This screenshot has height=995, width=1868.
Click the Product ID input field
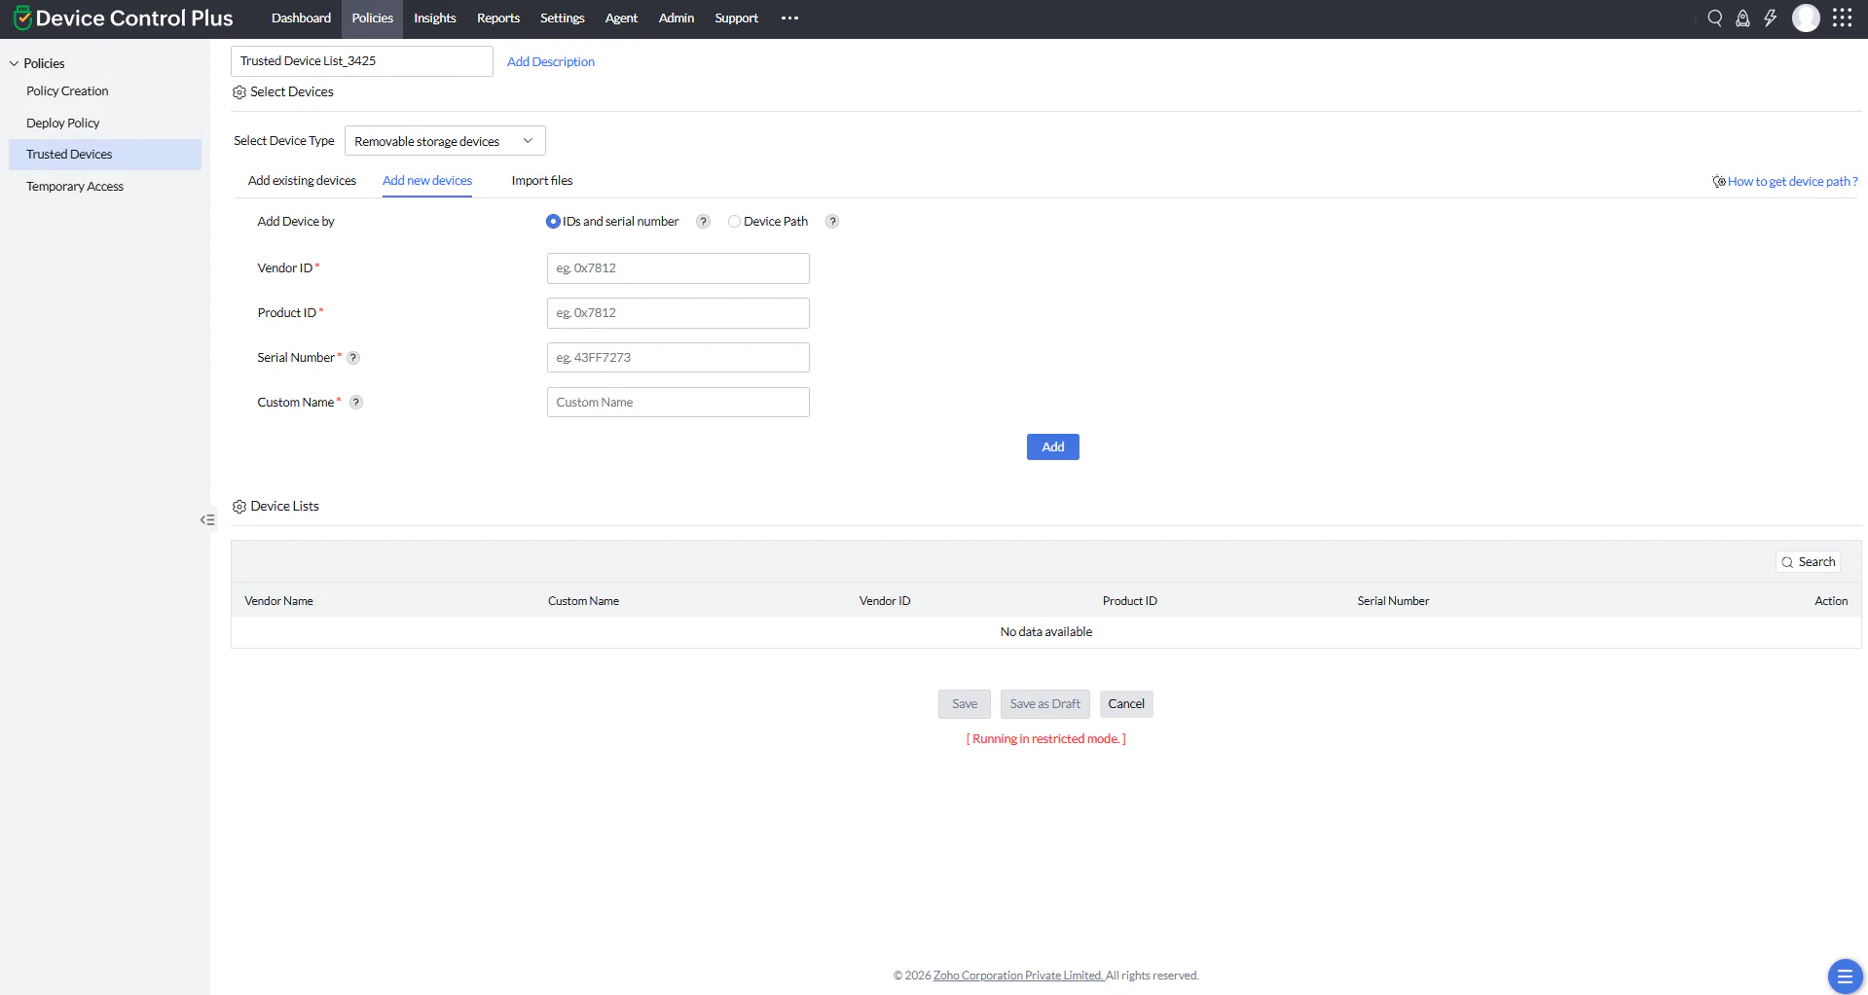coord(678,313)
